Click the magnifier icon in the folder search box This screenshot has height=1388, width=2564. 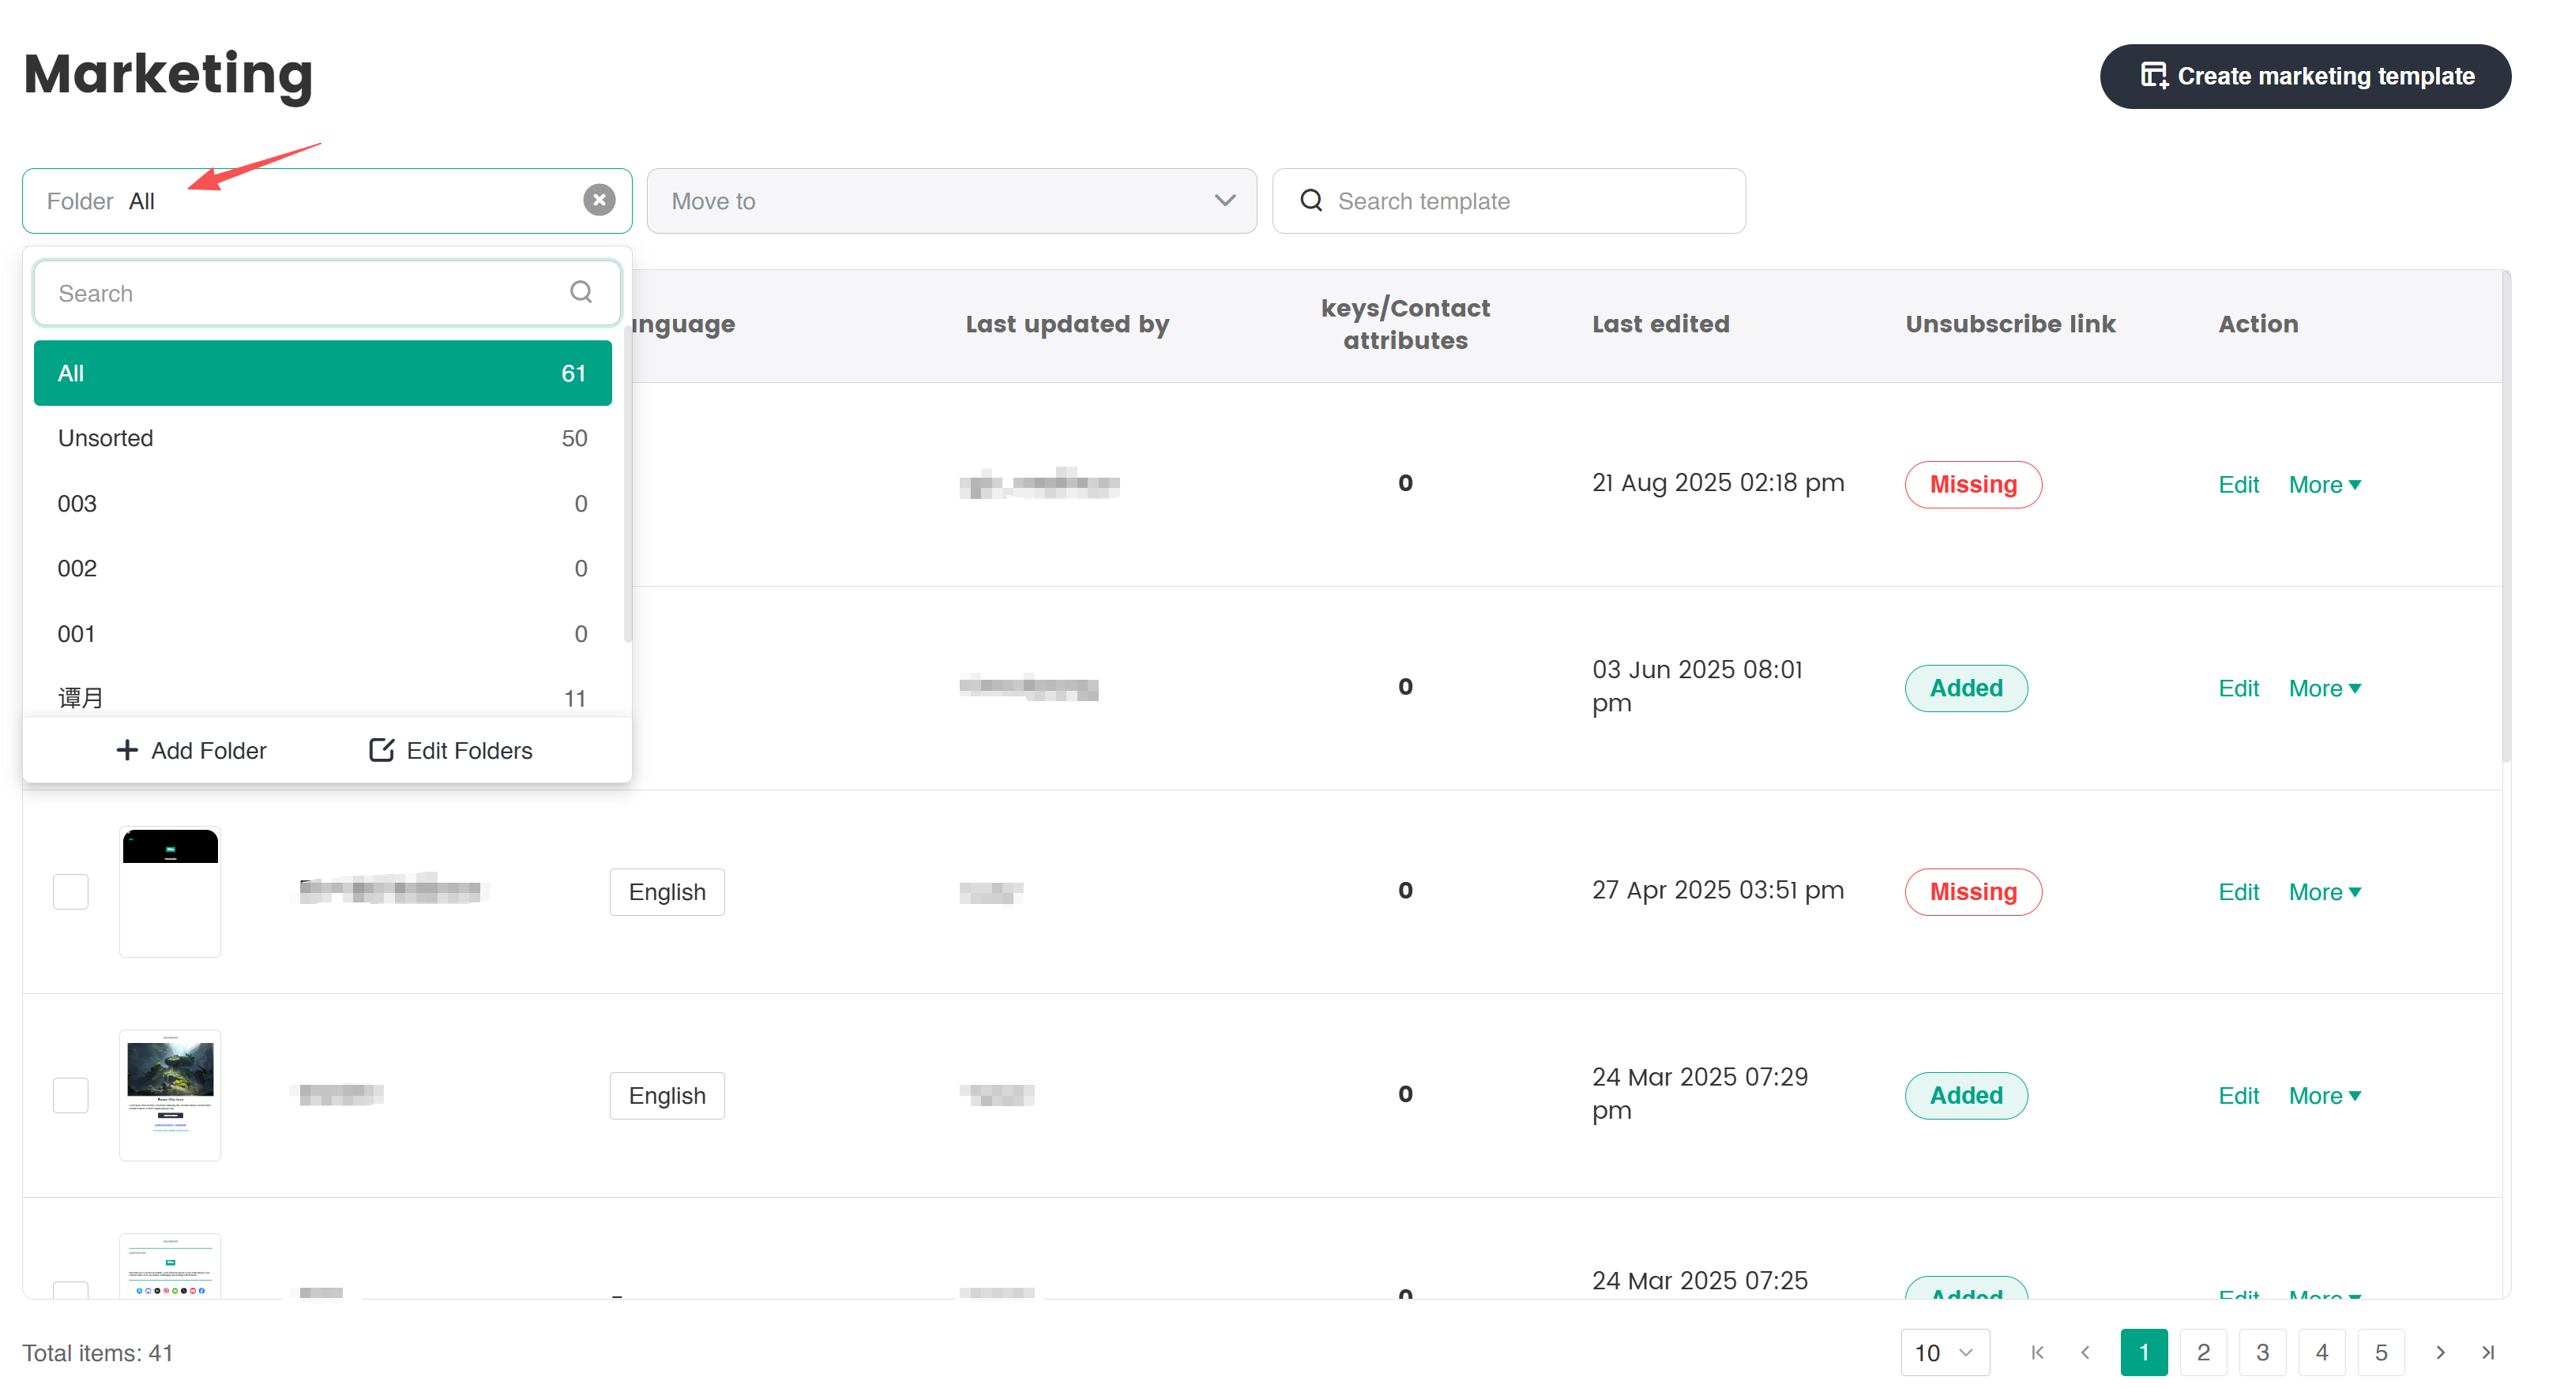pyautogui.click(x=581, y=291)
